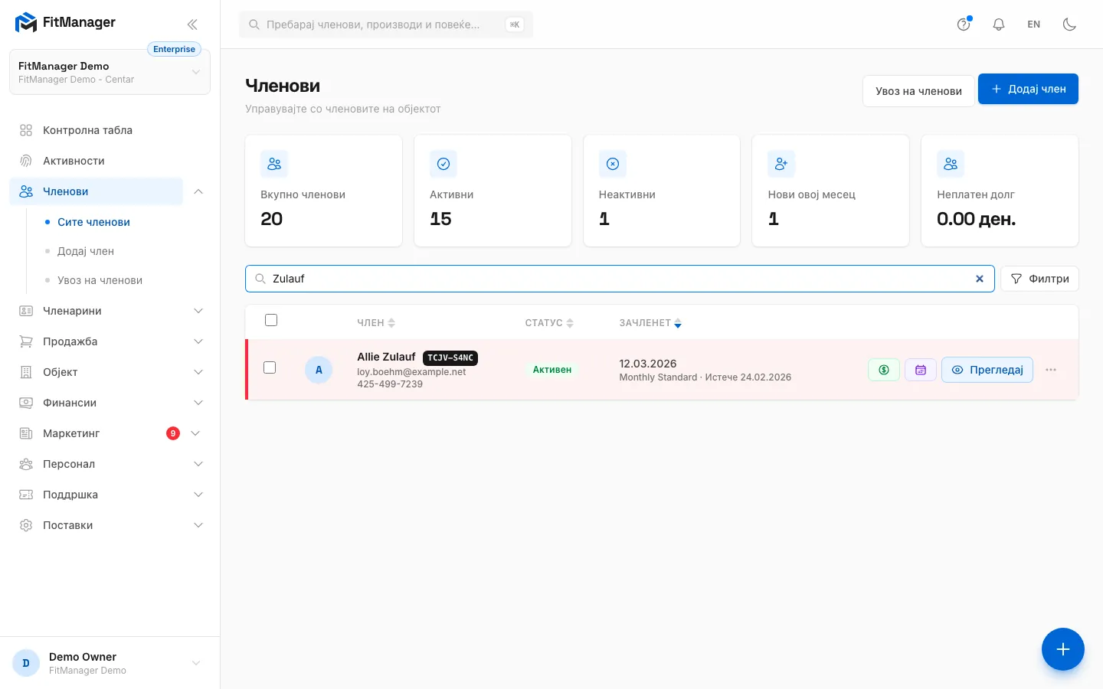Click the Неактивни x-circle icon

coord(613,164)
